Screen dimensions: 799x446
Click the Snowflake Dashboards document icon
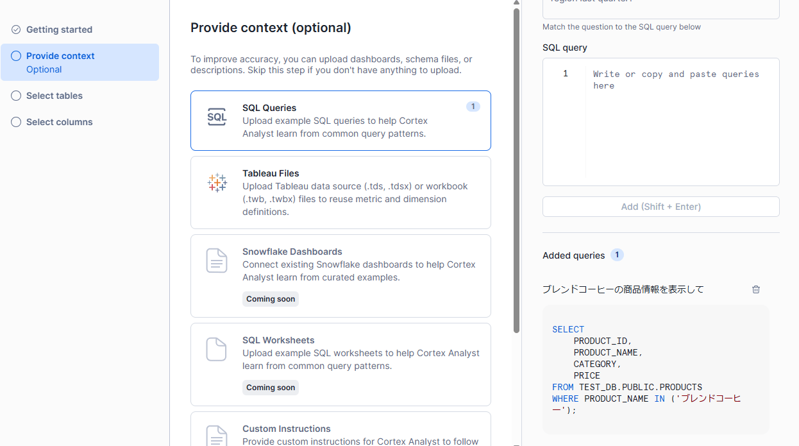(x=217, y=261)
